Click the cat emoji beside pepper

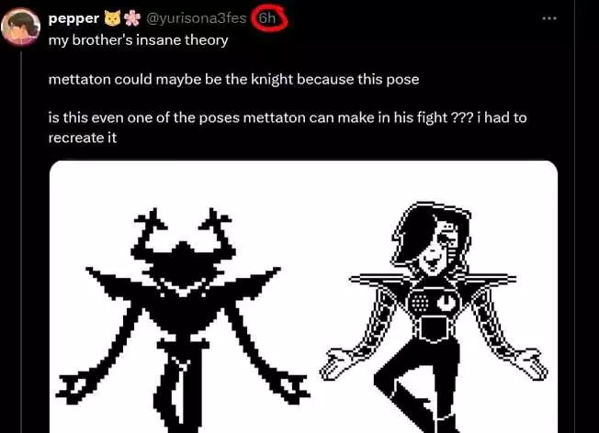(112, 18)
